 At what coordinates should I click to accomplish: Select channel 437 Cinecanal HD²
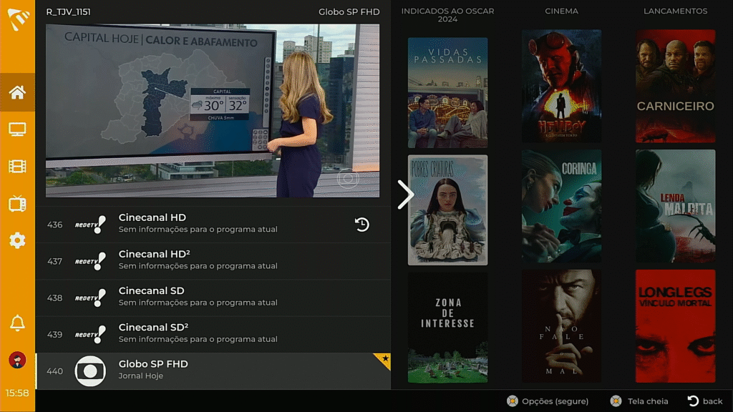213,261
